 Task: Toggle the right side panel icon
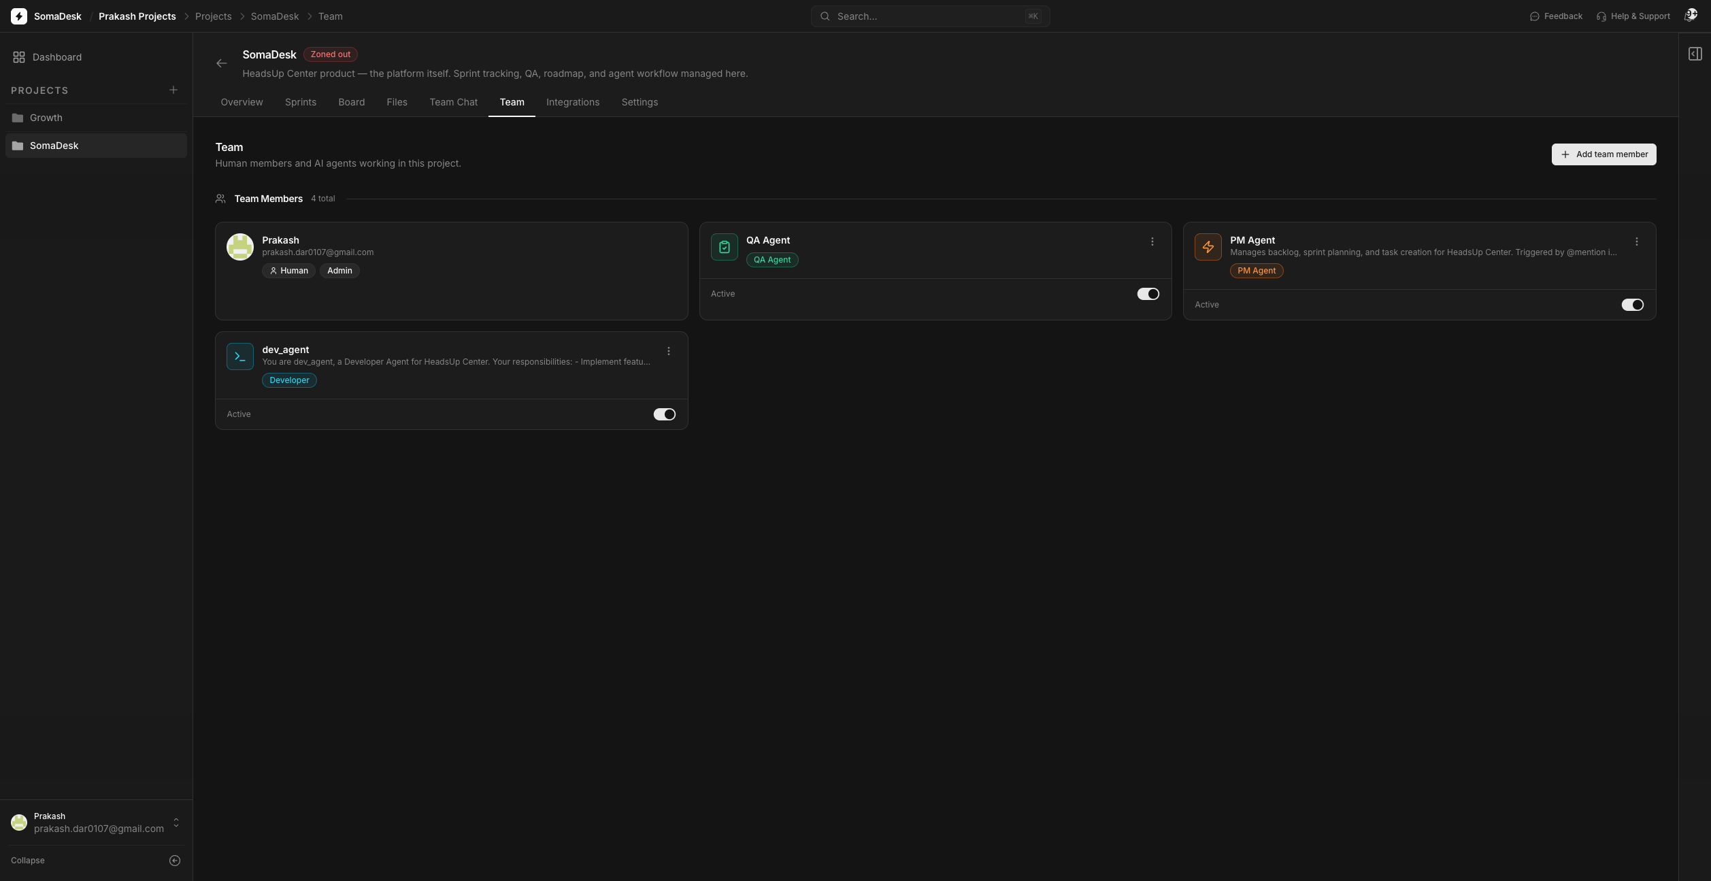(1695, 54)
